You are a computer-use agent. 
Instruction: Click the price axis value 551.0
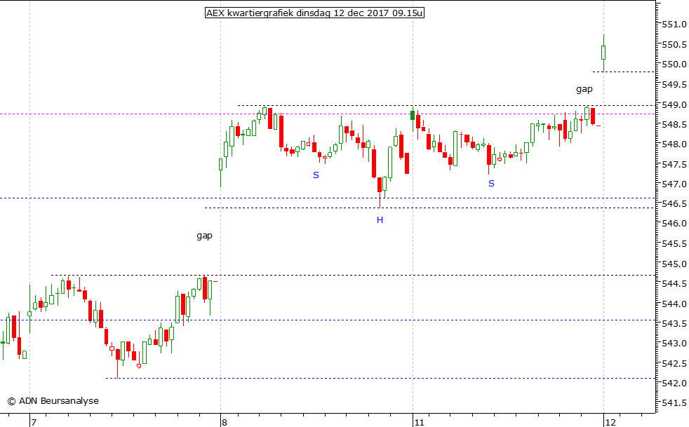(674, 24)
